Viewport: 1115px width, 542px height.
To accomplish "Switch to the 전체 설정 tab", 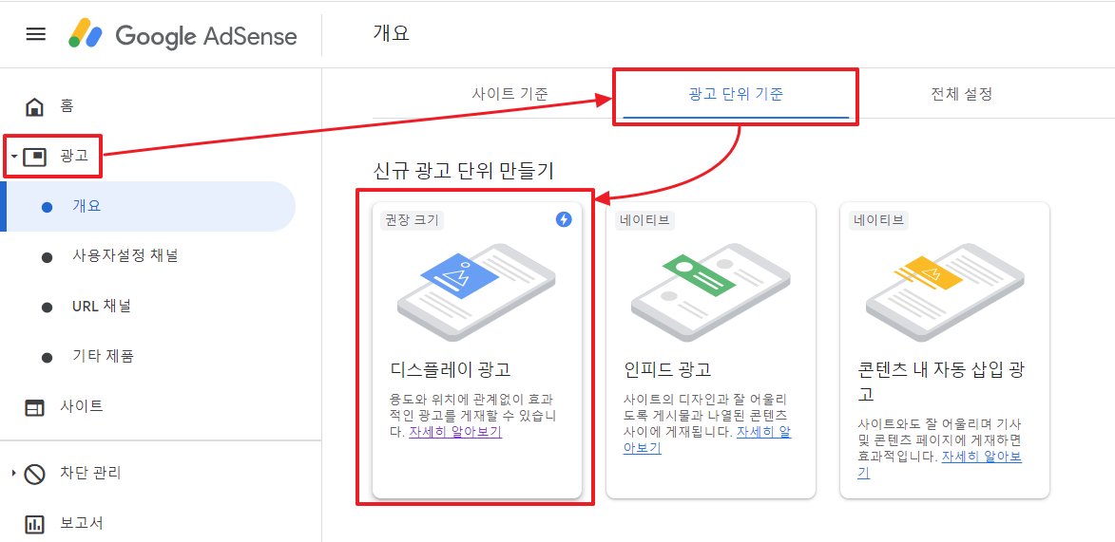I will click(961, 94).
